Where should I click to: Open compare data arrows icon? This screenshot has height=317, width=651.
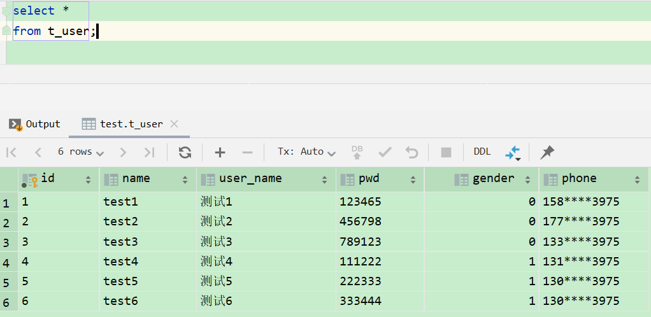513,153
